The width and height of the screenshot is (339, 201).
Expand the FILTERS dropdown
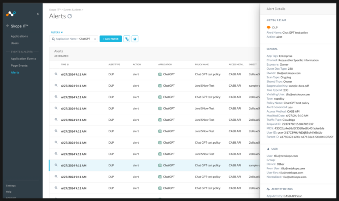[57, 32]
